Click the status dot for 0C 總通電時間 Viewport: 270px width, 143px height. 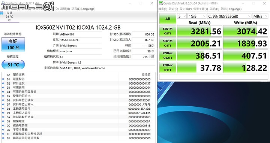pos(3,125)
